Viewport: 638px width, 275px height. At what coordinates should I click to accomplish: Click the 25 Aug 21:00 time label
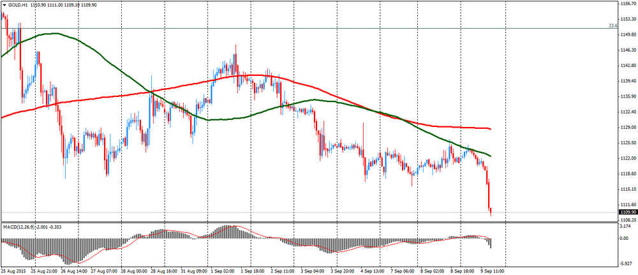point(45,270)
